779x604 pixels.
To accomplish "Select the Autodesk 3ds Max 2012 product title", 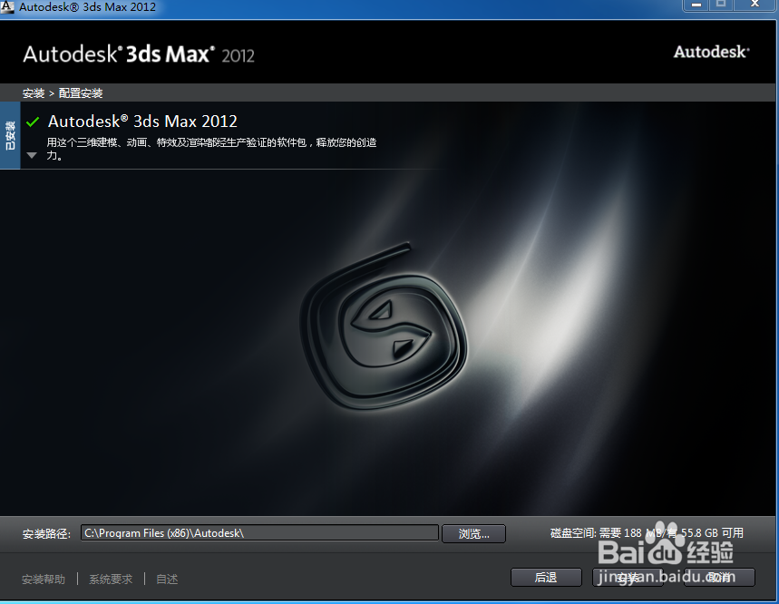I will 142,122.
